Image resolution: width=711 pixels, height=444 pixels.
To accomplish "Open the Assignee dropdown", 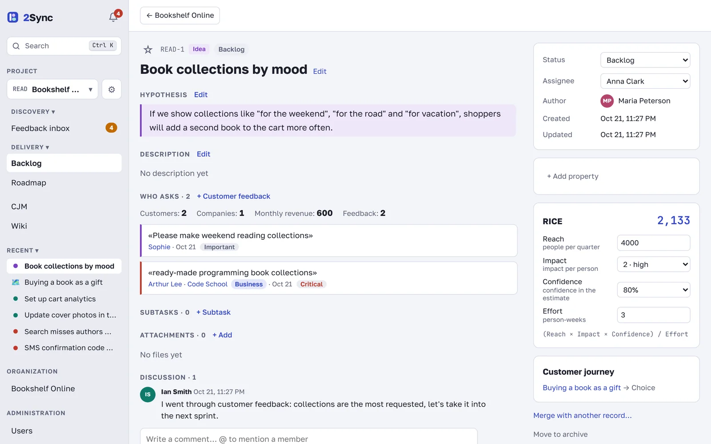I will point(645,81).
